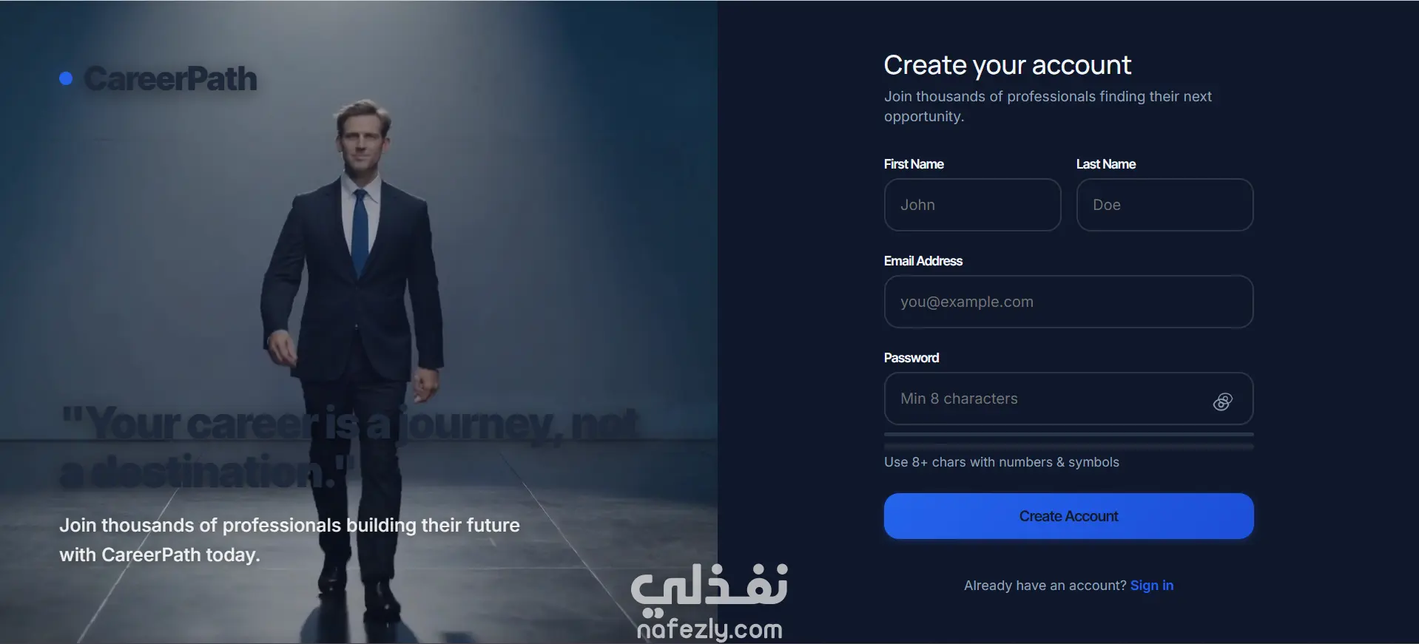Select the Password field with Min 8 characters

[x=1068, y=399]
